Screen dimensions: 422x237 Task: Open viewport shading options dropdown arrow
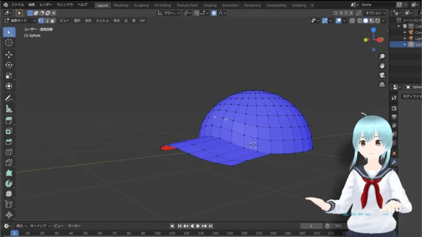click(x=383, y=21)
